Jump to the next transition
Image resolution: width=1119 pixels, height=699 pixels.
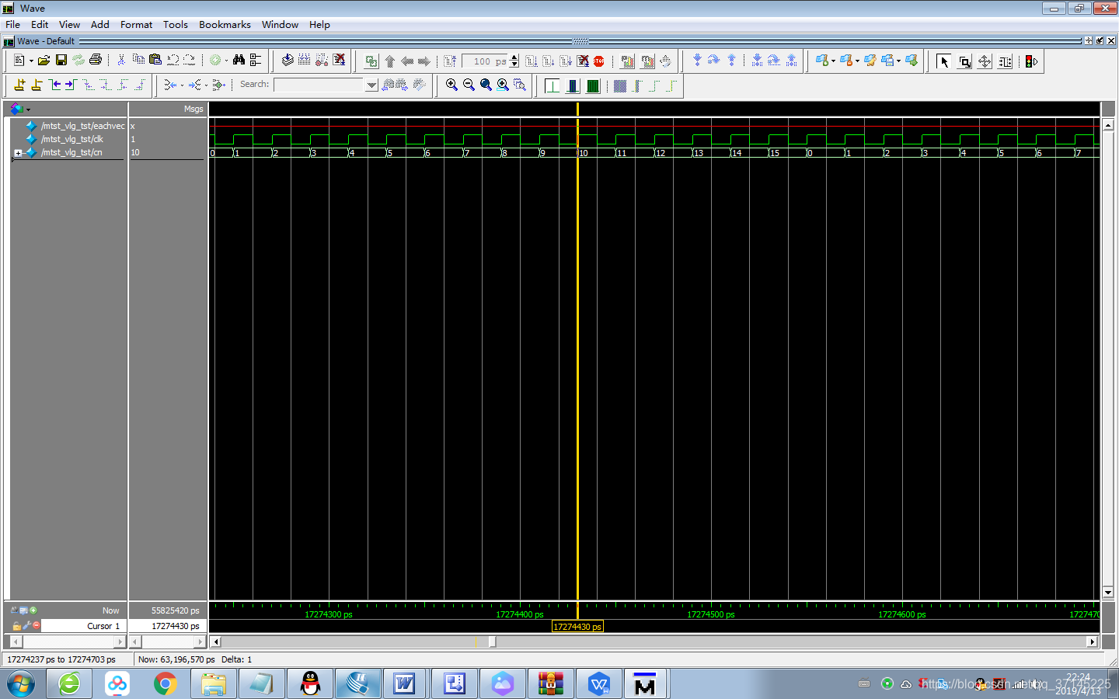[71, 85]
